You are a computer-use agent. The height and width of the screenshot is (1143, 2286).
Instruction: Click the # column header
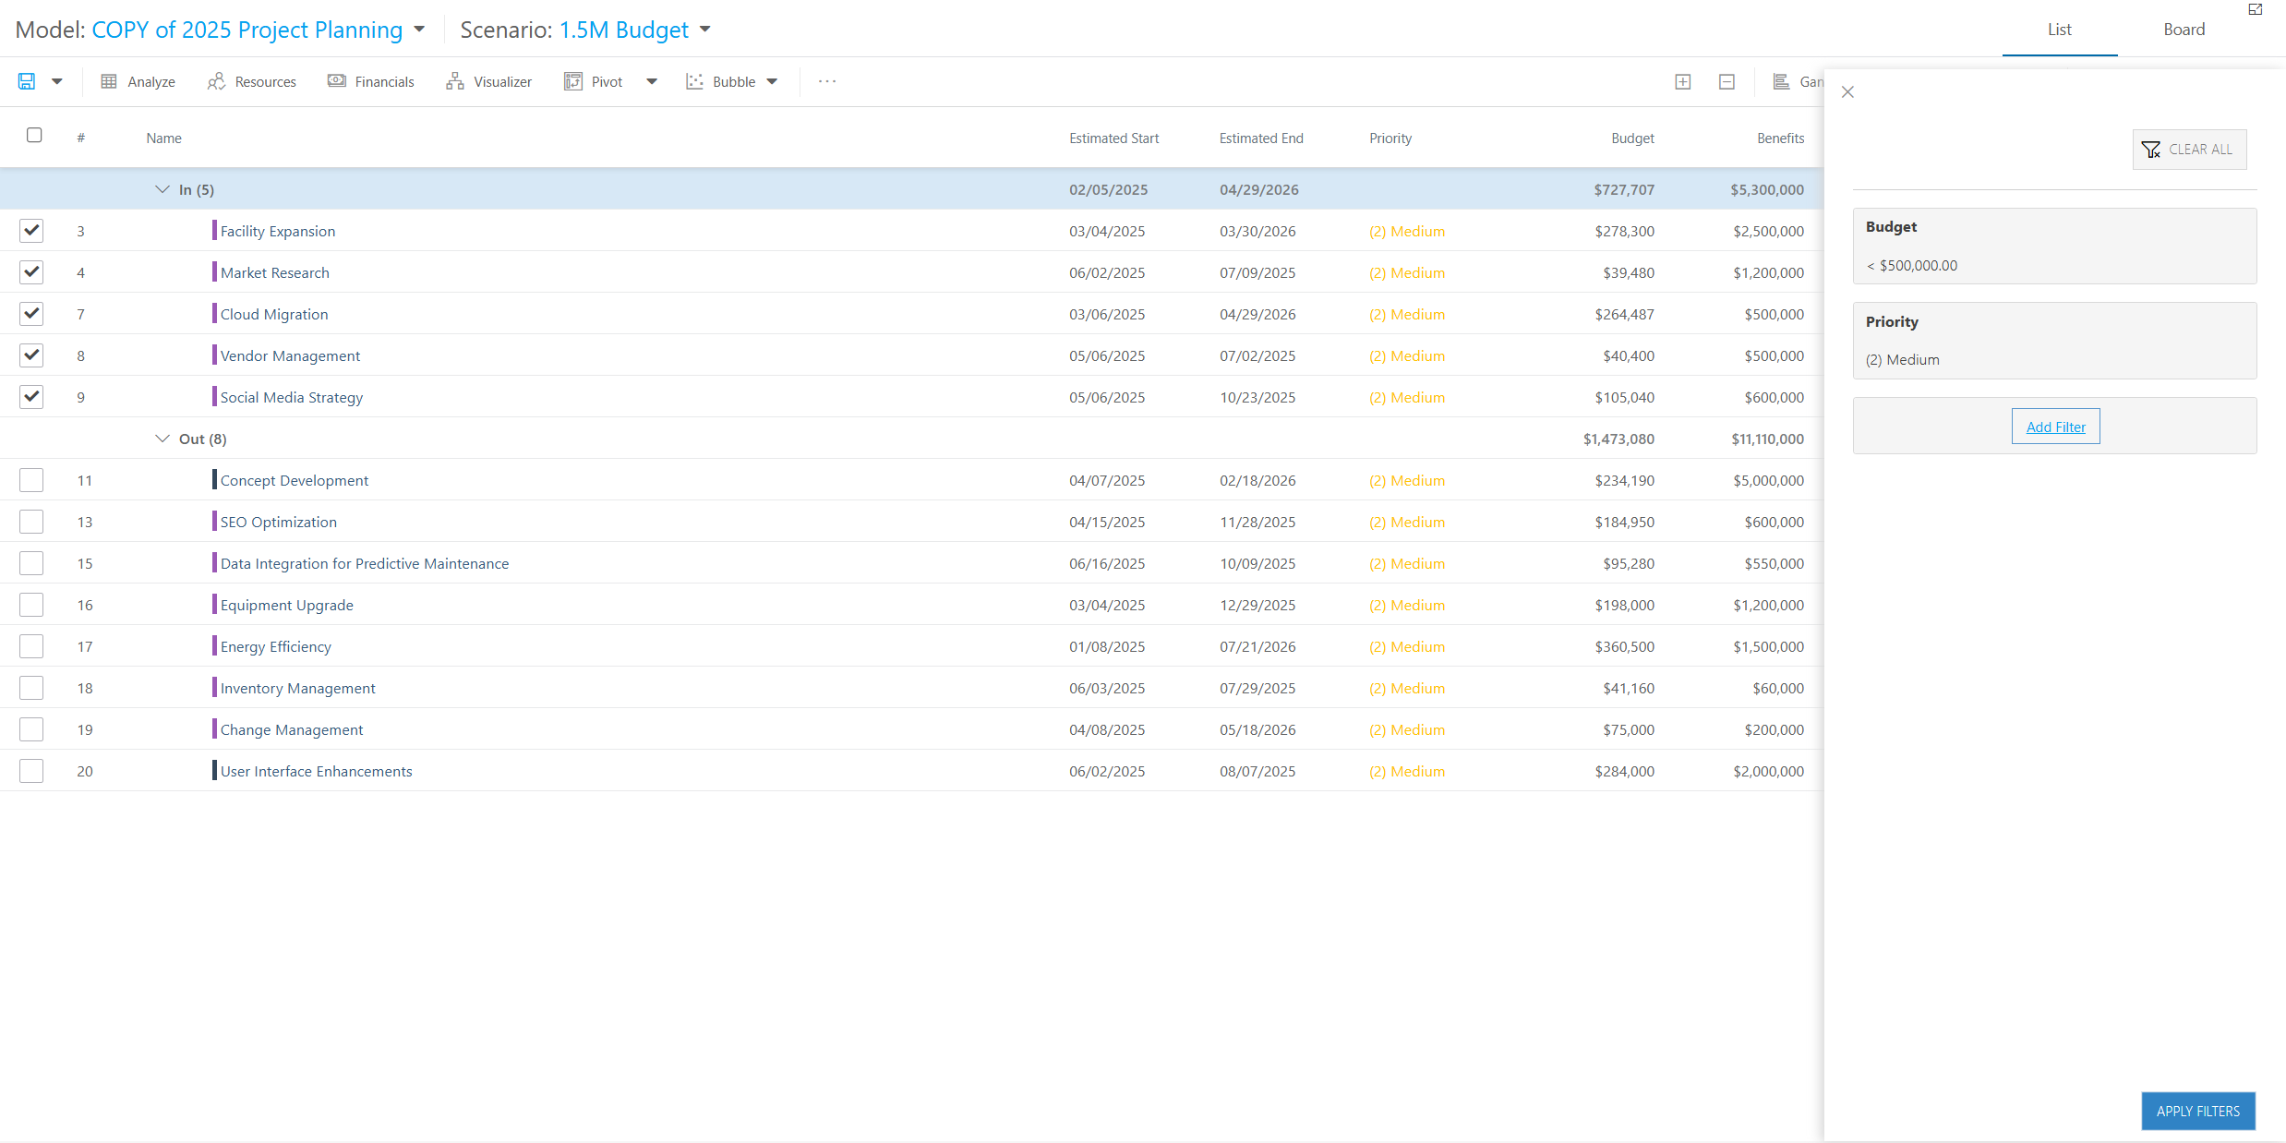81,138
